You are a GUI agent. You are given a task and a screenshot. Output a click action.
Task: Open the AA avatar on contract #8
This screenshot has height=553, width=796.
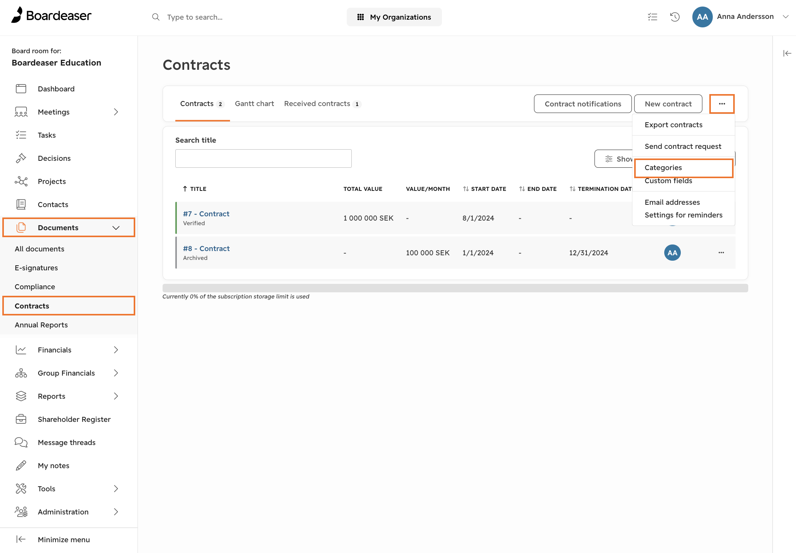(x=672, y=253)
